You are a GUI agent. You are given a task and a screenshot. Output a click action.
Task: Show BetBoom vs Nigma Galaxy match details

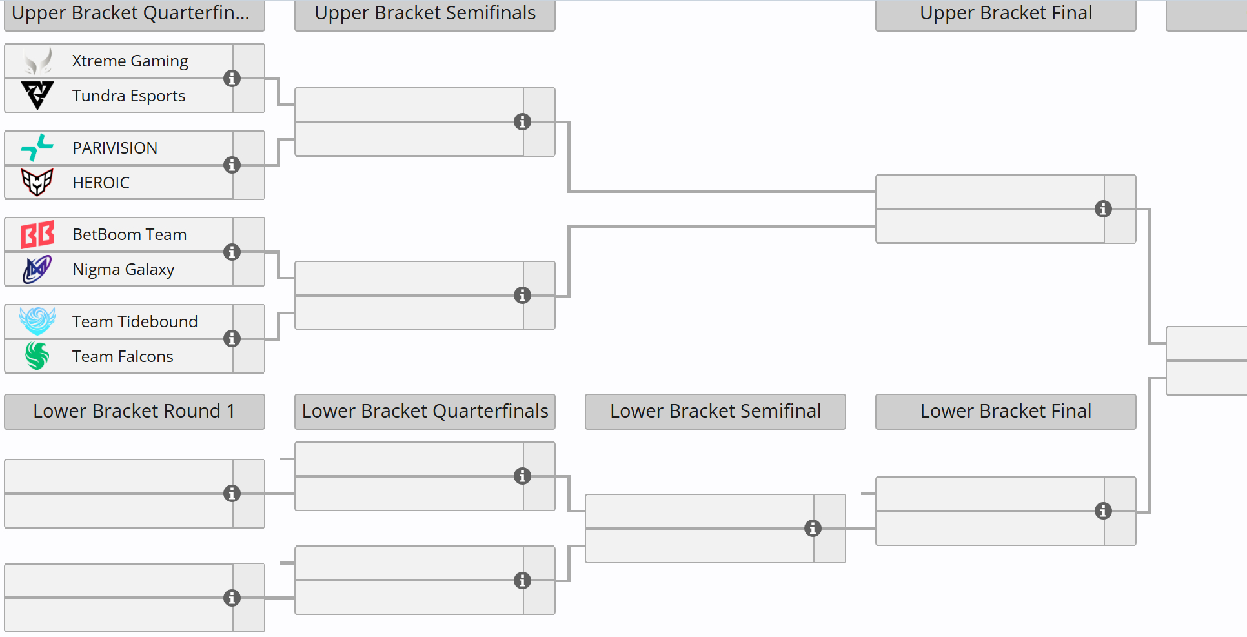[x=232, y=252]
